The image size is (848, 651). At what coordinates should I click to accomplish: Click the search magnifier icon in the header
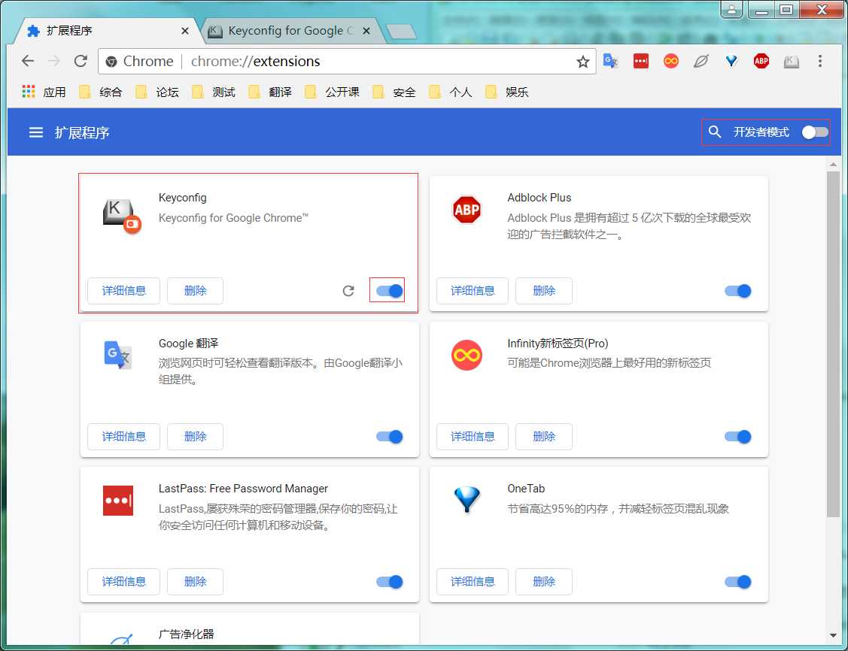coord(714,132)
